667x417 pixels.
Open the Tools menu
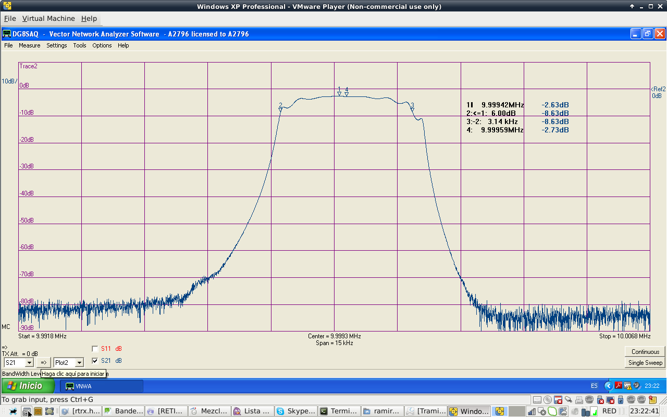(80, 45)
